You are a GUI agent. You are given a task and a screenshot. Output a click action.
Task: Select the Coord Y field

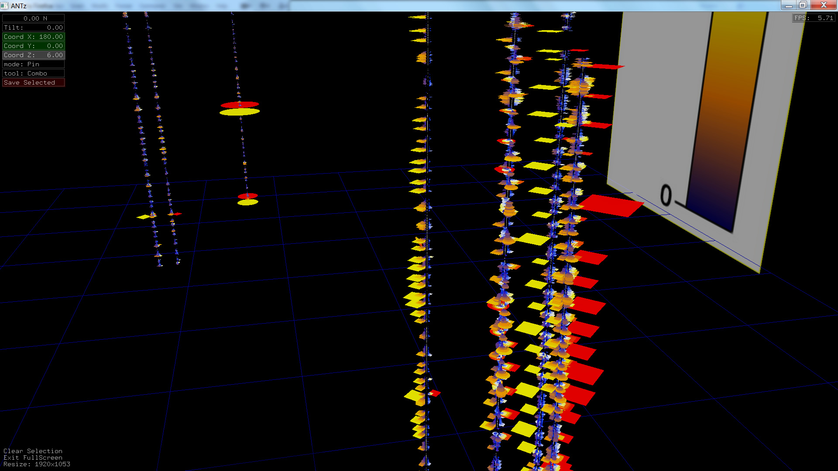(x=34, y=46)
